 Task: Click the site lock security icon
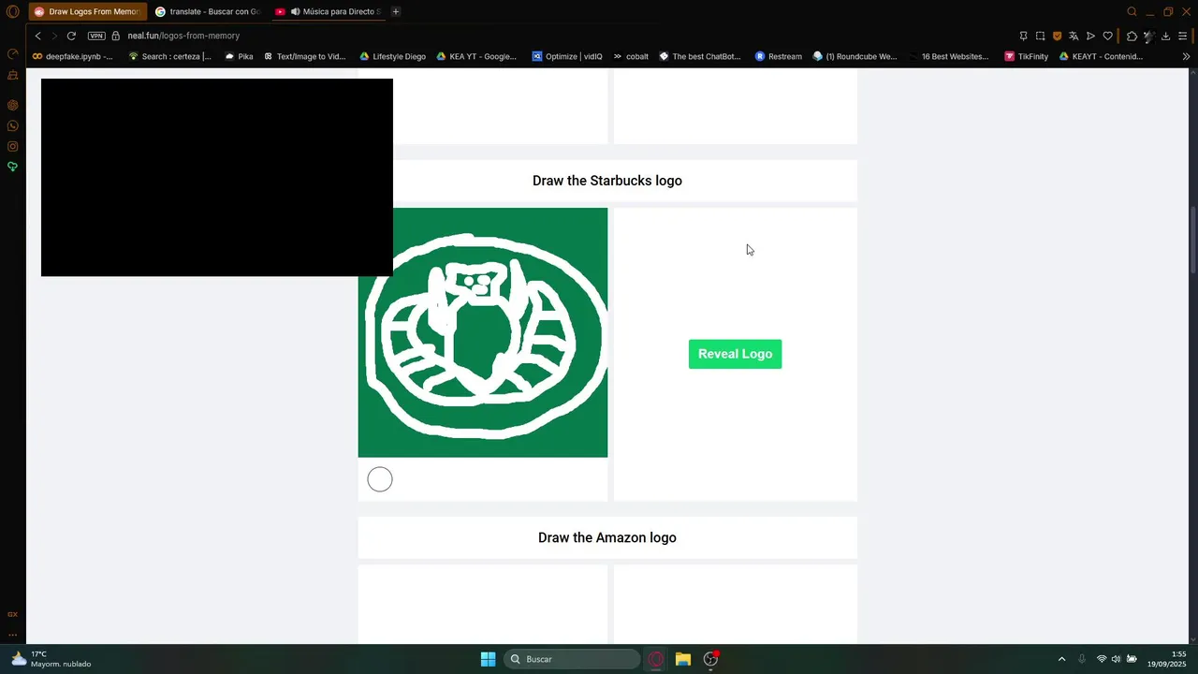116,36
